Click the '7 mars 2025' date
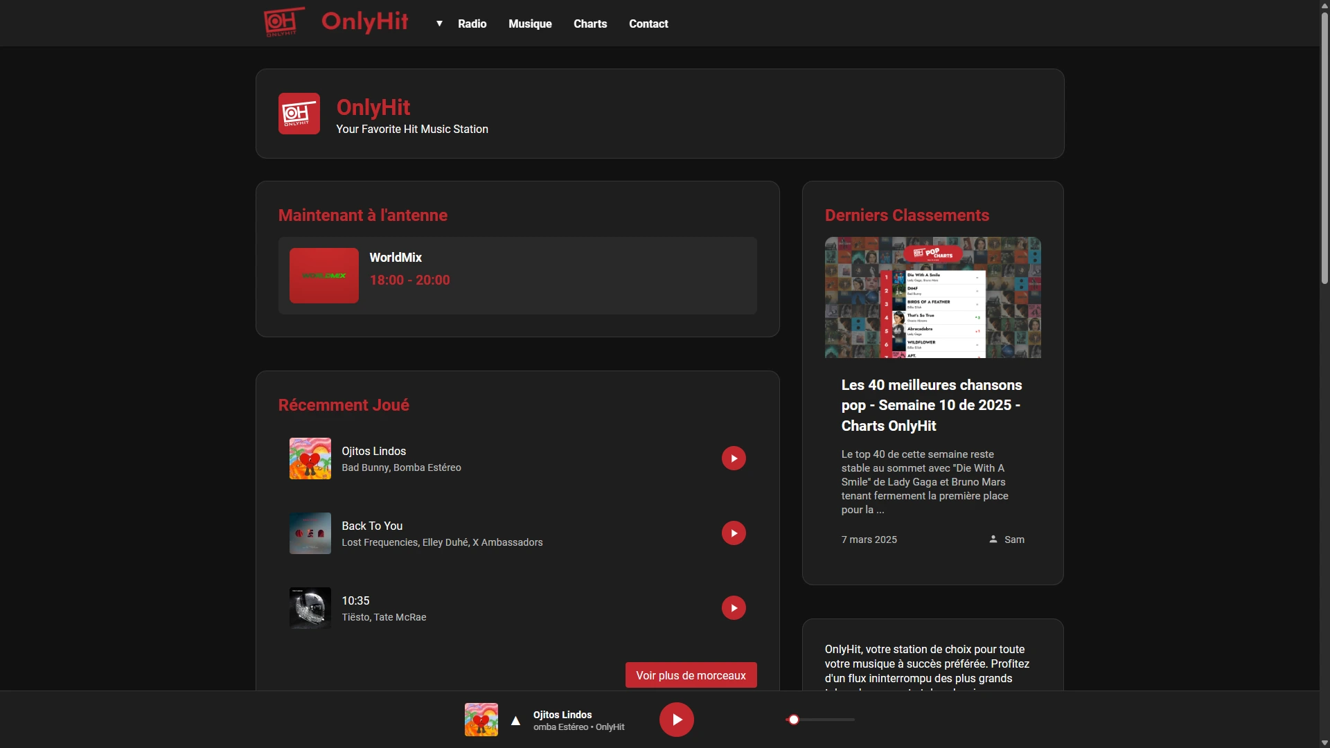The height and width of the screenshot is (748, 1330). click(869, 540)
